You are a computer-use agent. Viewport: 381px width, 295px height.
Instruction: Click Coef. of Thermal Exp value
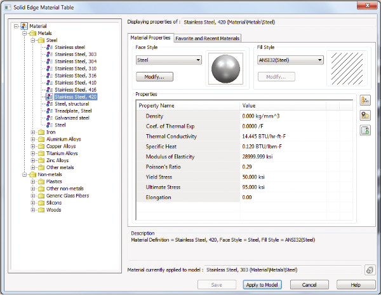pos(283,127)
